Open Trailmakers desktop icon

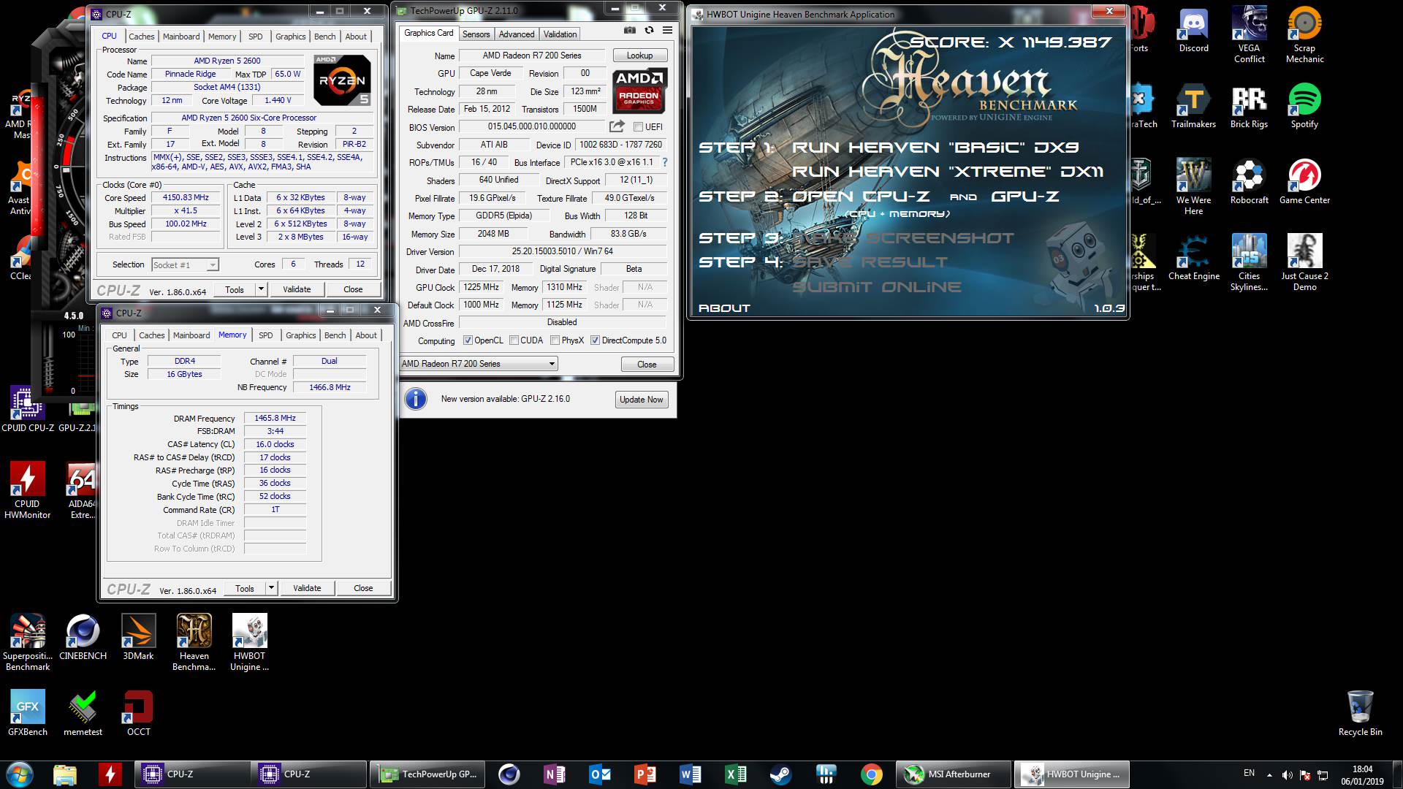(x=1193, y=107)
